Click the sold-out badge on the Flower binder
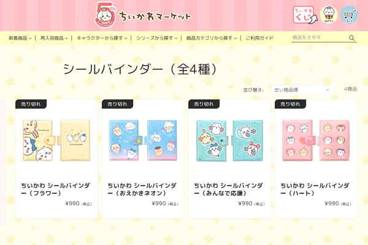 pos(31,104)
